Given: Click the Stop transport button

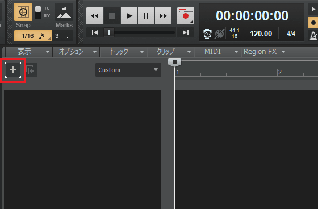Looking at the screenshot, I should coord(112,16).
